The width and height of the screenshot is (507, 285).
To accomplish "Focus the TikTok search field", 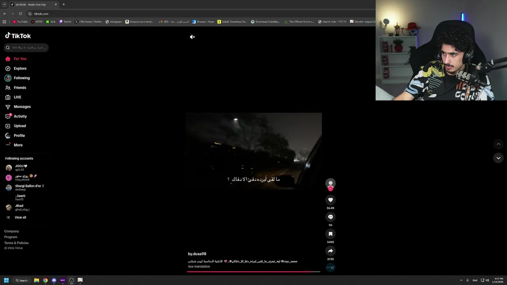I will (x=26, y=47).
